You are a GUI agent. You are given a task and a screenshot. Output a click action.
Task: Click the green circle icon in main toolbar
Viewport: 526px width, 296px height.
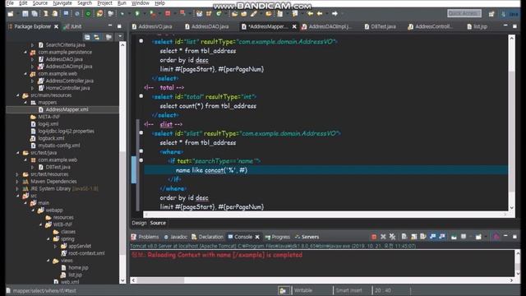tap(88, 14)
